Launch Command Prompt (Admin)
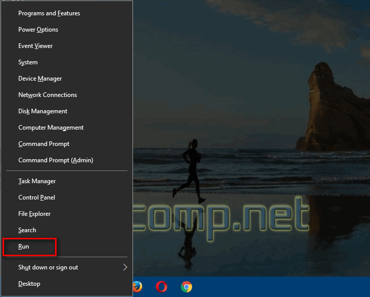Image resolution: width=370 pixels, height=297 pixels. coord(67,160)
